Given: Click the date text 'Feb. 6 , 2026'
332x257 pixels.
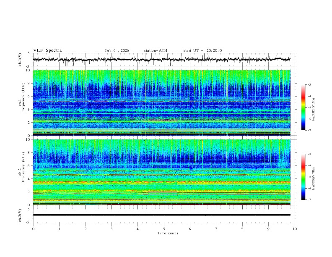Looking at the screenshot, I should 117,50.
